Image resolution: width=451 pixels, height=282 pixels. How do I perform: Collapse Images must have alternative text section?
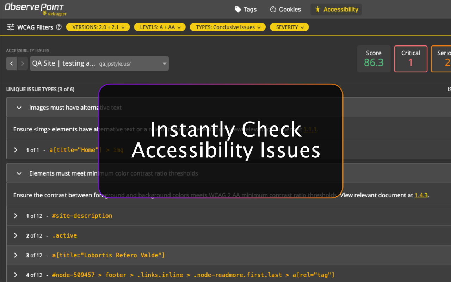(x=19, y=108)
